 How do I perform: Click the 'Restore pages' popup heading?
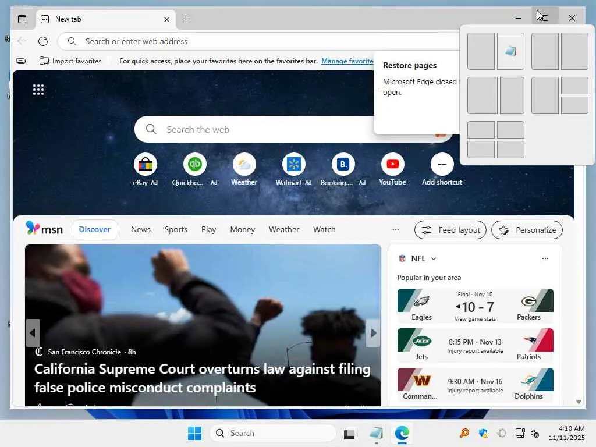(x=409, y=65)
